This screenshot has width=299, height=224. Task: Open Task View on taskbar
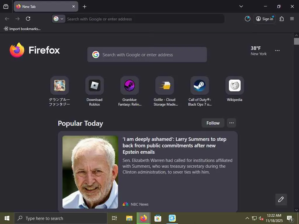(x=114, y=218)
